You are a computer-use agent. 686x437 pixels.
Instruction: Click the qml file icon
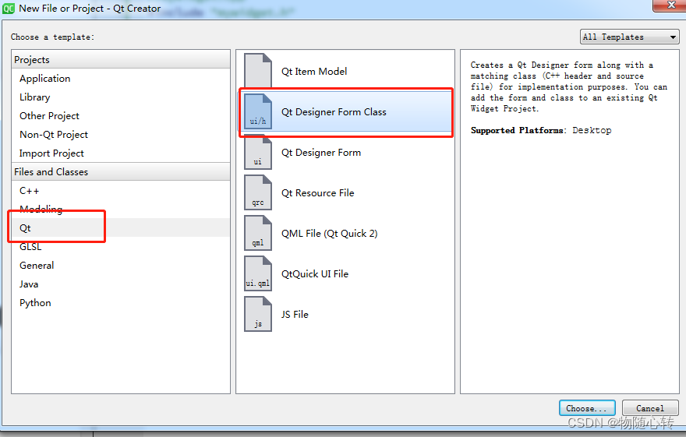258,233
